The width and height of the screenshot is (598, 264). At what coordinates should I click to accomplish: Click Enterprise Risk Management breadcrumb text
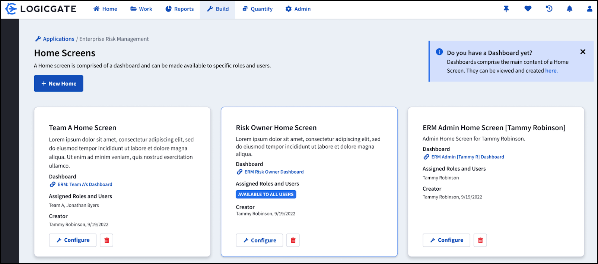(x=114, y=39)
